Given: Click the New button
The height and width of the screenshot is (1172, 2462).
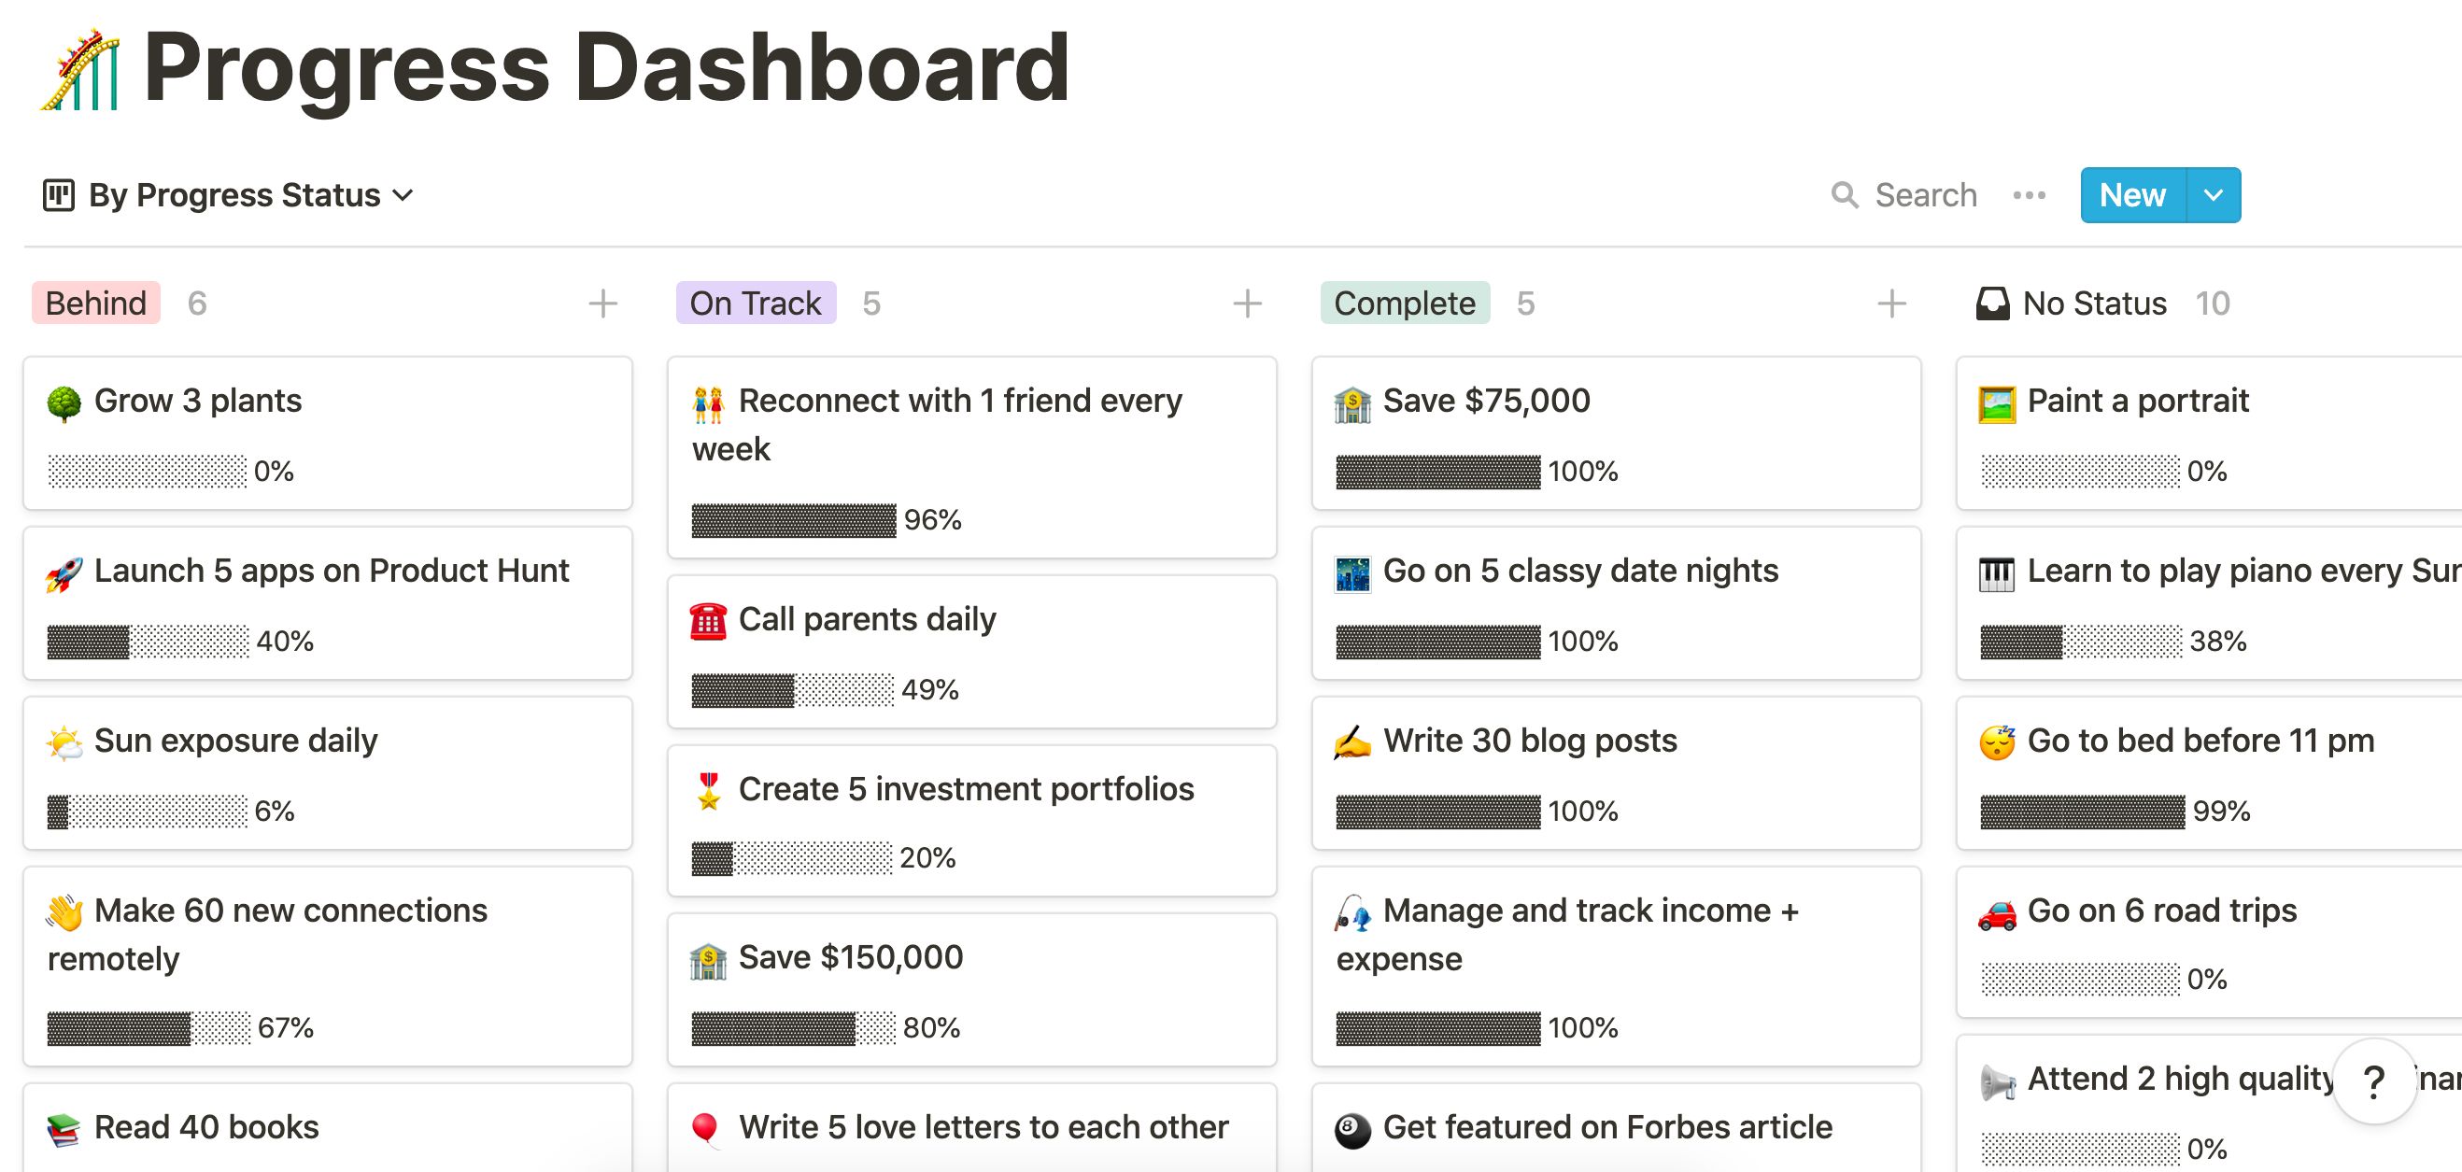Looking at the screenshot, I should (2132, 195).
